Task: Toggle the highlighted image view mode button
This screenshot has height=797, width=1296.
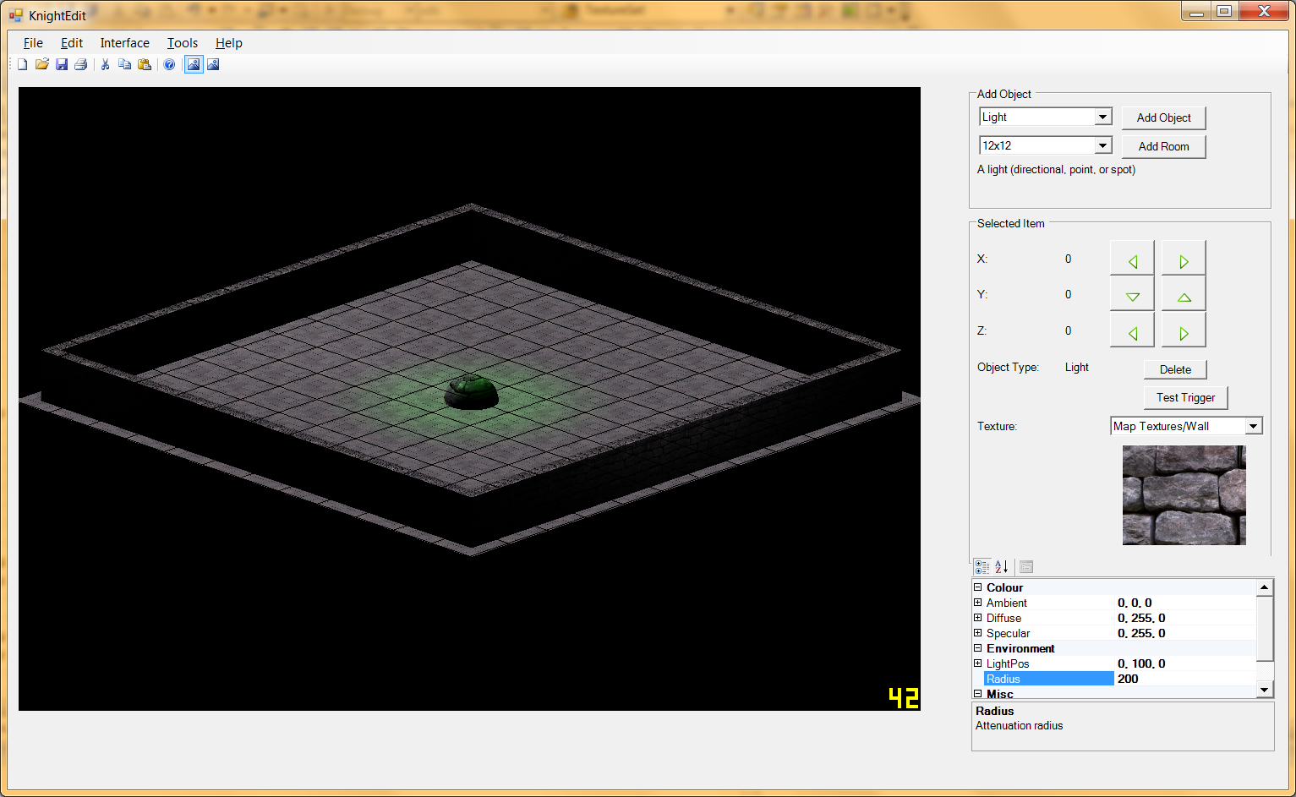Action: (194, 64)
